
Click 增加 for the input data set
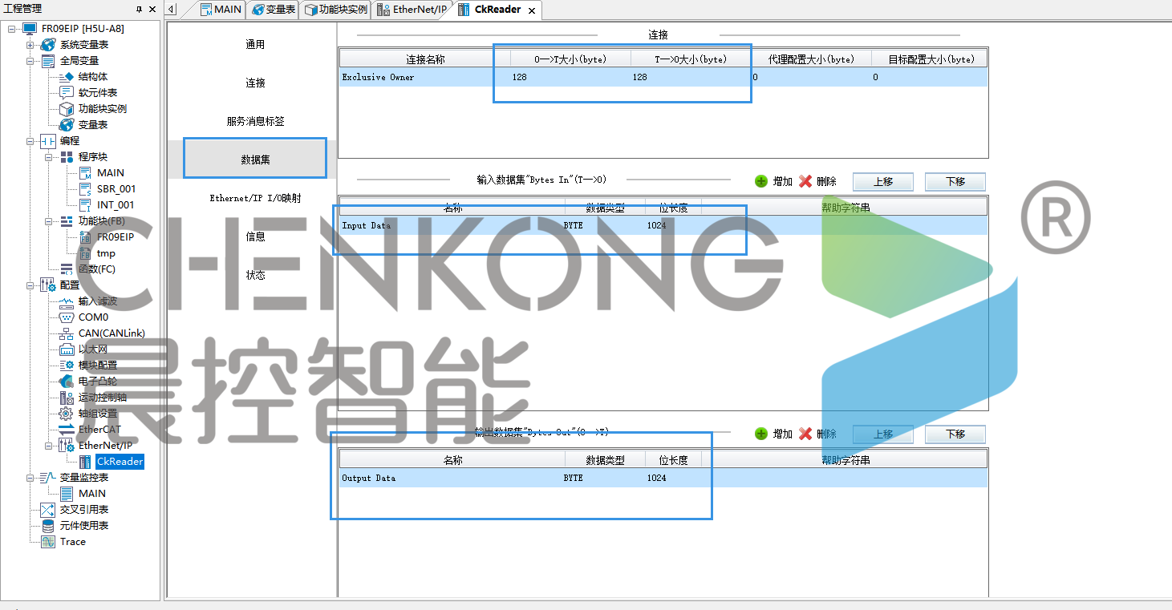pos(773,182)
